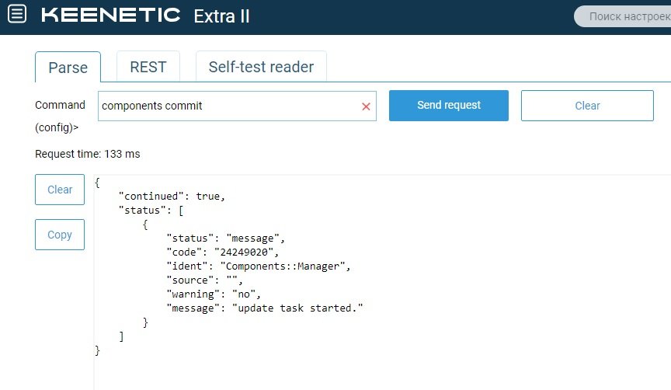Clear the output using the left Clear button
This screenshot has width=671, height=390.
tap(60, 190)
